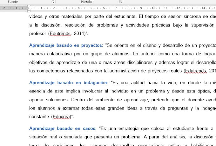This screenshot has height=146, width=216.
Task: Click the phrase 'manera colaborativa'
Action: coord(51,54)
